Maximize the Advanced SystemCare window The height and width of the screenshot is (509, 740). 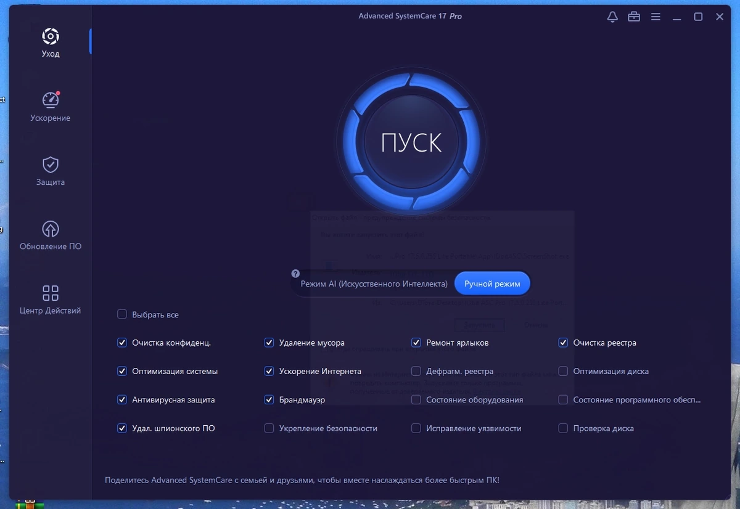698,17
